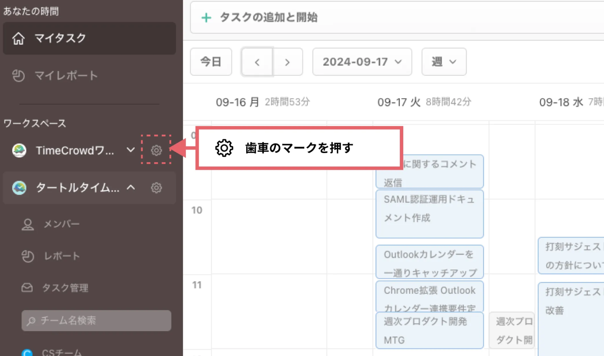Click the gear icon next to TimeCrowd workspace
604x356 pixels.
[156, 150]
